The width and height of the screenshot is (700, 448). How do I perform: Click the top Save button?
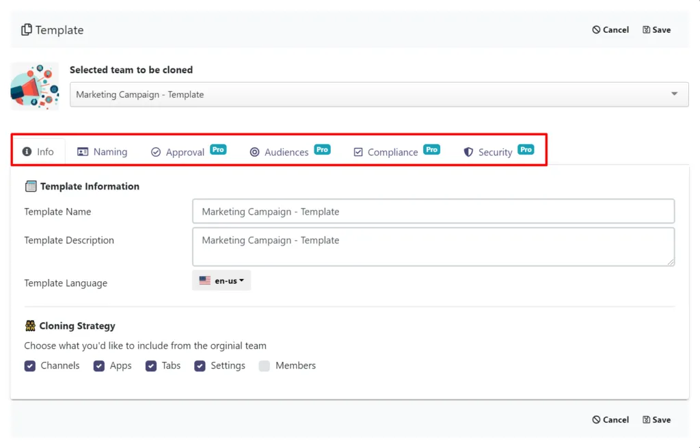pos(657,29)
